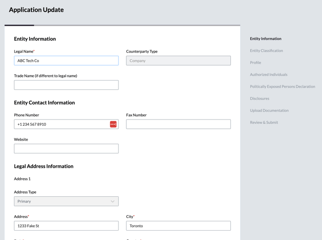Click the form progress bar at top
Screen dimensions: 322x240
122,25
